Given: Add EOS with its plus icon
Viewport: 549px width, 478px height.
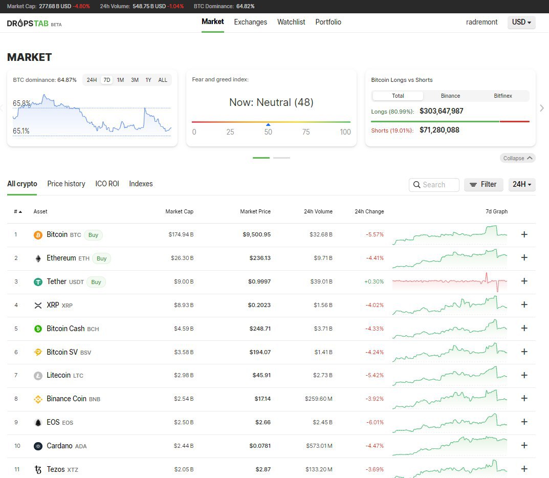Looking at the screenshot, I should 524,422.
